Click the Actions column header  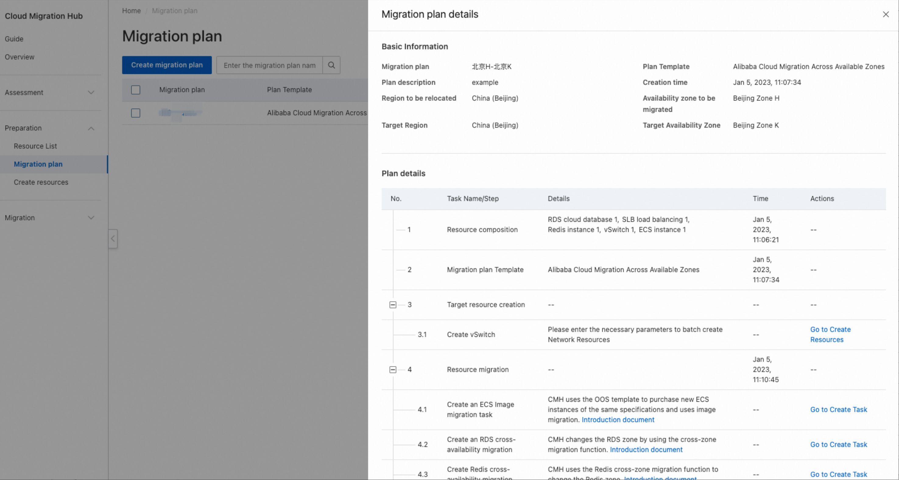(x=822, y=199)
